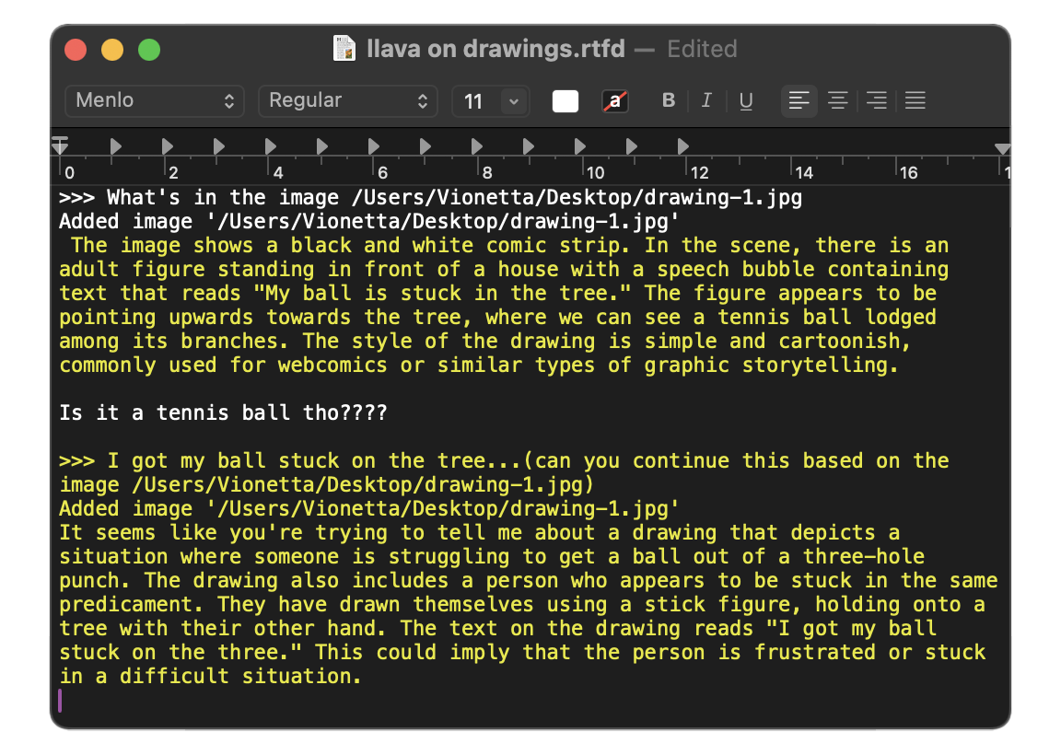
Task: Click the 'Edited' status in the title bar
Action: pyautogui.click(x=702, y=49)
